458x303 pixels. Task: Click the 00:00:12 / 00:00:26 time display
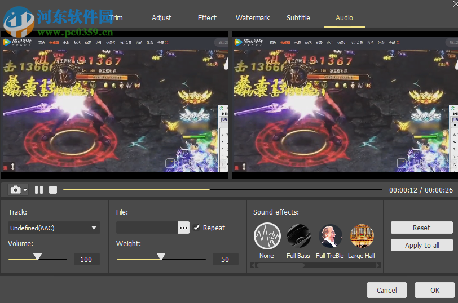tap(421, 190)
